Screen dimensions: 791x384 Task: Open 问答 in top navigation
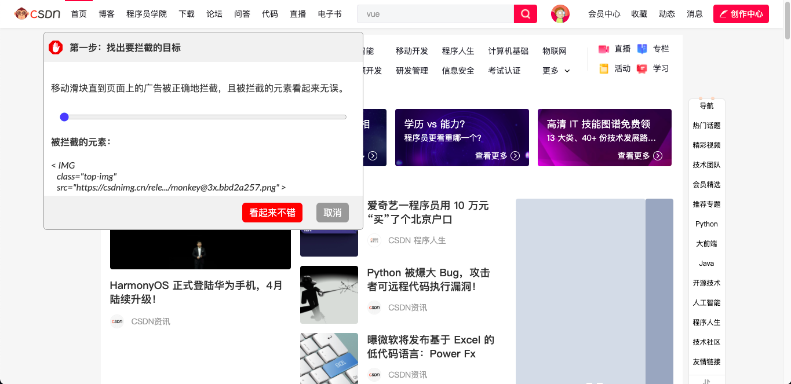[x=242, y=14]
